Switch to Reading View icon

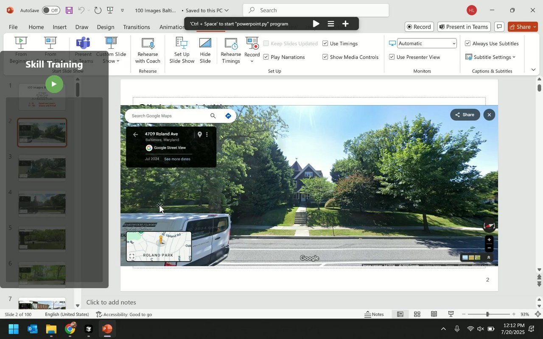[x=434, y=314]
